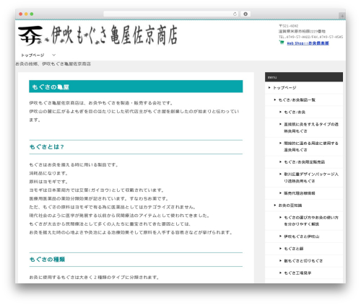Image resolution: width=361 pixels, height=305 pixels.
Task: Click the triangle bullet before お灸の豆知識
Action: tap(275, 205)
